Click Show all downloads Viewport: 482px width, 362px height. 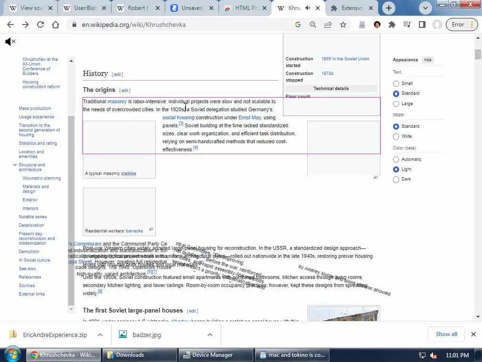pos(446,334)
